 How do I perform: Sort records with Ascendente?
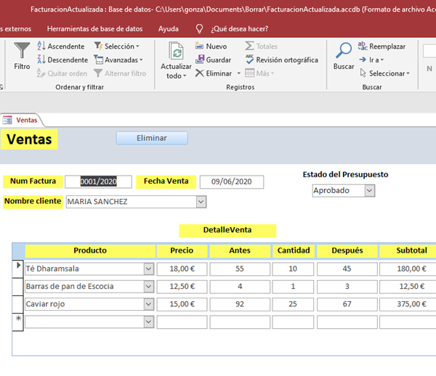tap(61, 46)
